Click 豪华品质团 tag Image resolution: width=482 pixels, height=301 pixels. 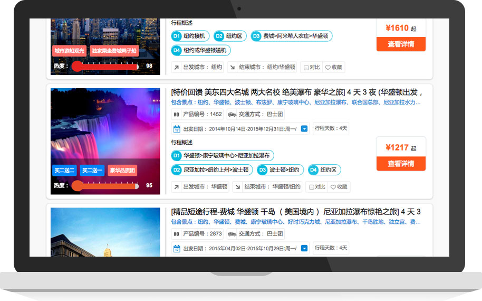(122, 170)
